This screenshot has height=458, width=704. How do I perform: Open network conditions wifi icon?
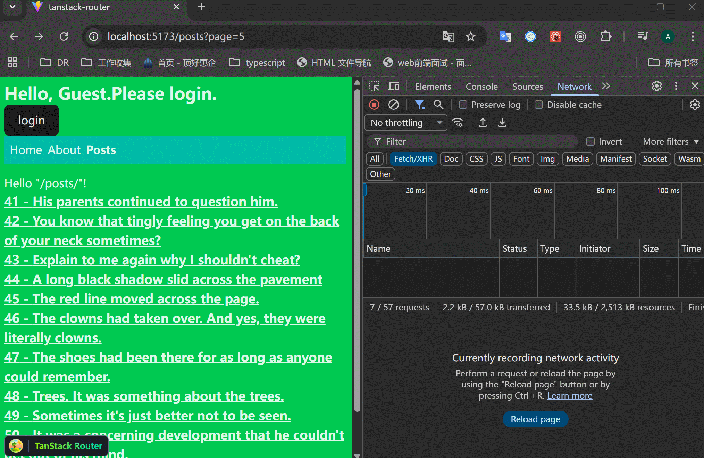[x=458, y=123]
